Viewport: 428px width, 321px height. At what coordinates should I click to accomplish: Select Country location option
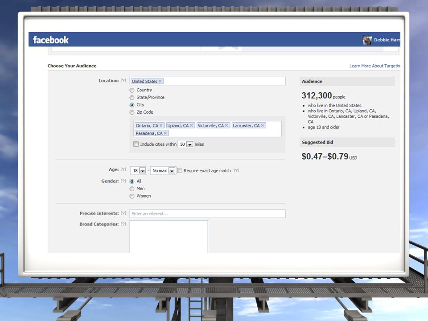132,90
